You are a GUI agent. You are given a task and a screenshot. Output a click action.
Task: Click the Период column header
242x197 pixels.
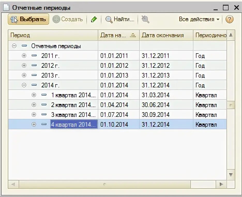(x=53, y=35)
